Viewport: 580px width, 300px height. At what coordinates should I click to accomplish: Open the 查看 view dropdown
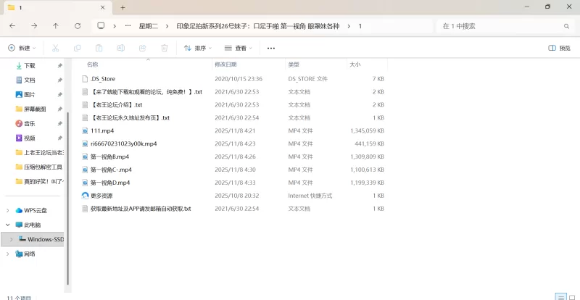click(239, 48)
